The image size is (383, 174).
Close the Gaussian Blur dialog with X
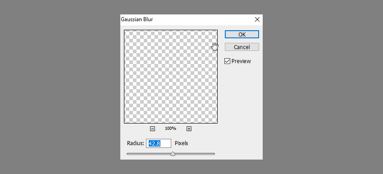[x=257, y=19]
